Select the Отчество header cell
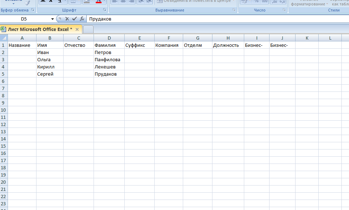 tap(78, 45)
